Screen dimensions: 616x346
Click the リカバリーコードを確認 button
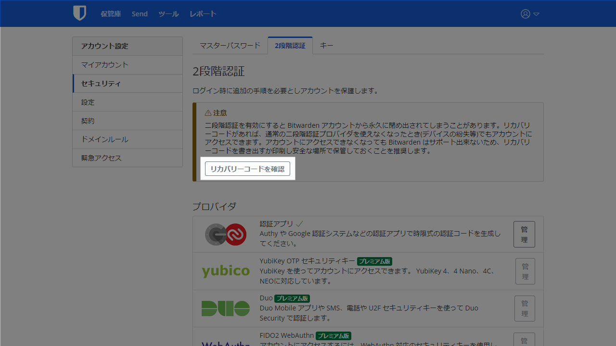247,169
